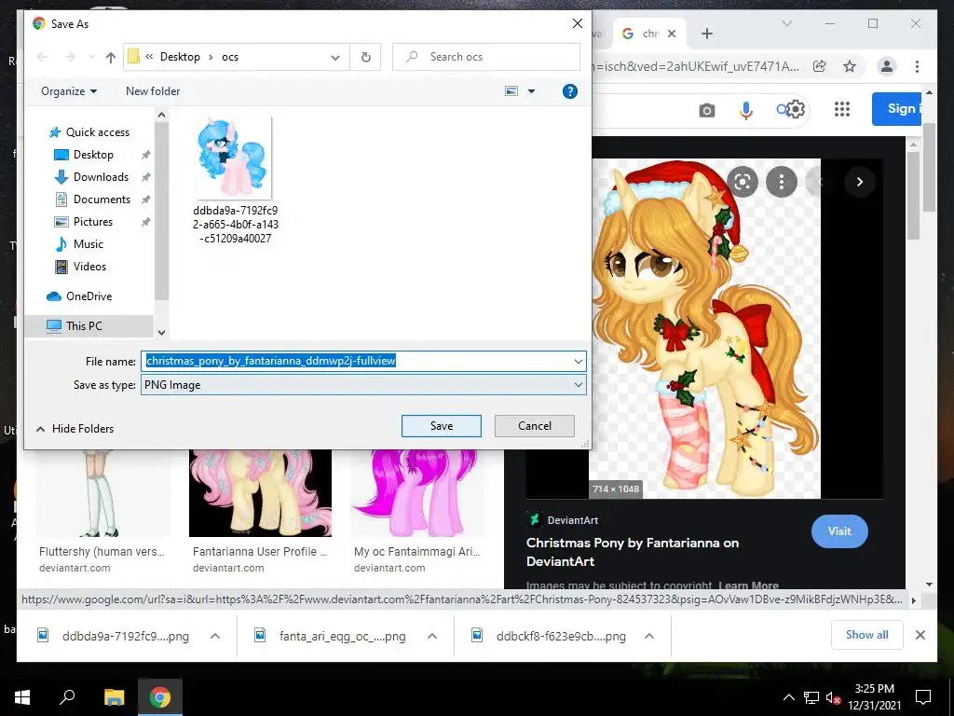Click the Google Lens icon on the pony image
The width and height of the screenshot is (954, 716).
[743, 182]
